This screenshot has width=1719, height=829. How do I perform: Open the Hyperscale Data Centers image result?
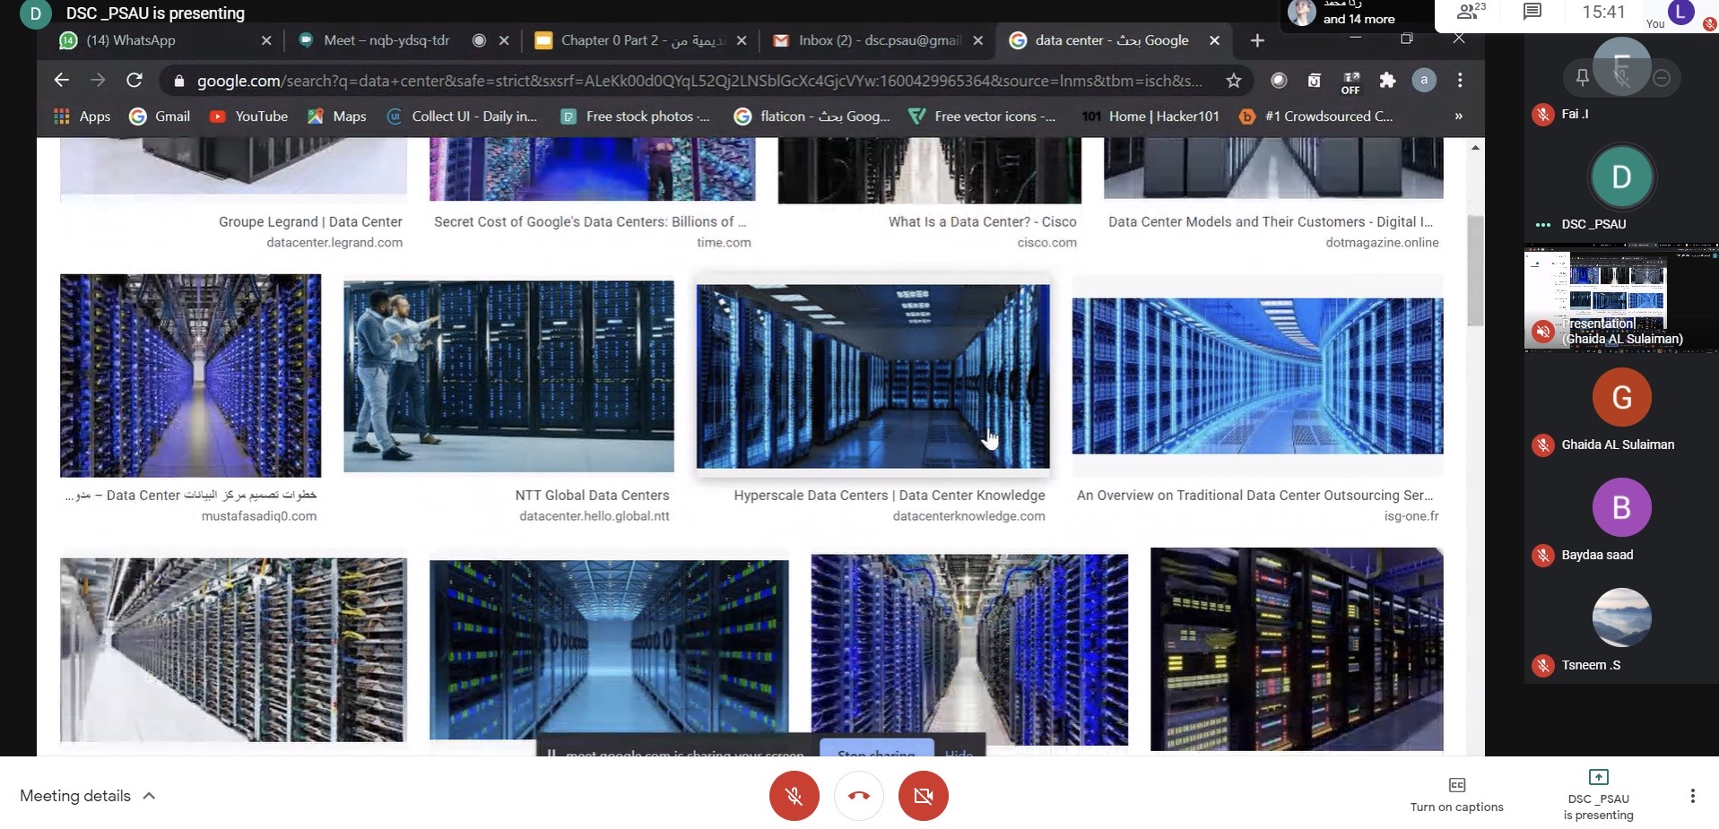click(873, 376)
